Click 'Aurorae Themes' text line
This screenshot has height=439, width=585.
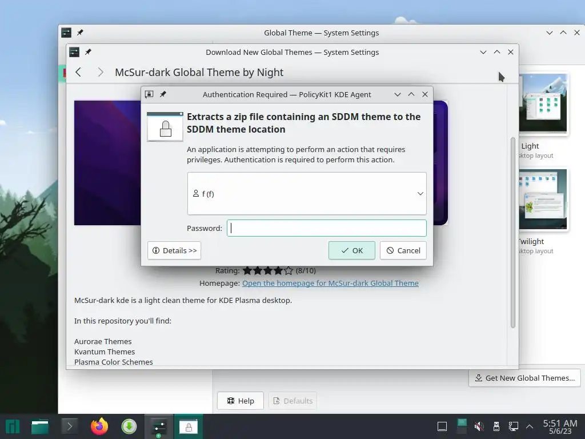pyautogui.click(x=103, y=341)
